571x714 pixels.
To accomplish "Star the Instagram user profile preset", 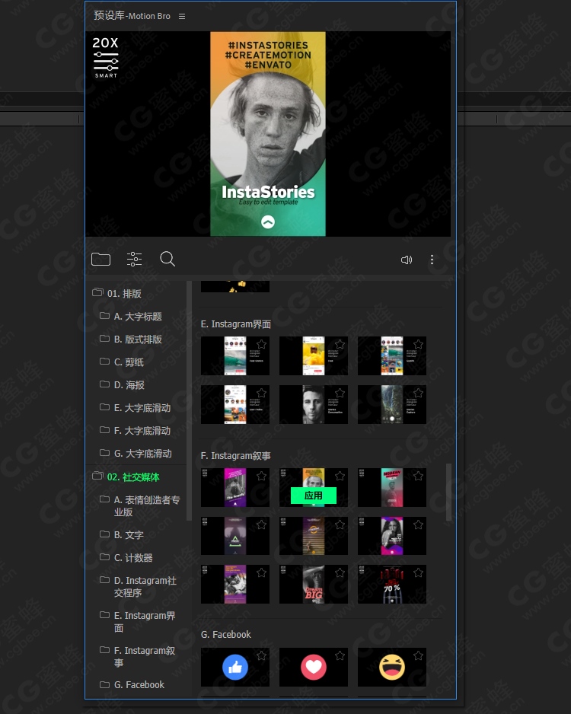I will [x=261, y=393].
